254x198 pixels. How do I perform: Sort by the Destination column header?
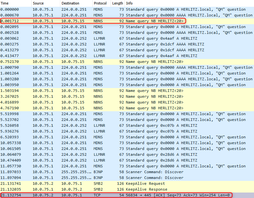point(76,3)
